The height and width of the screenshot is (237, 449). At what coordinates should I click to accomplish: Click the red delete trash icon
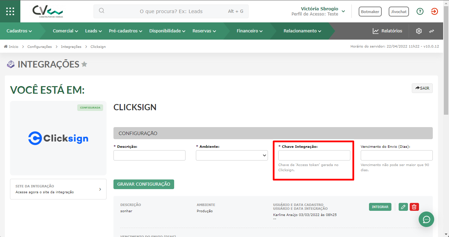[414, 207]
